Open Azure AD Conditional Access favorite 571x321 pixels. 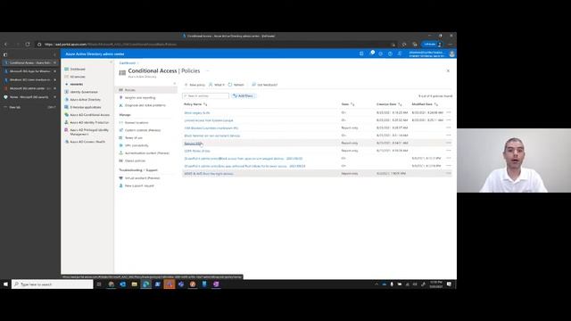point(89,115)
